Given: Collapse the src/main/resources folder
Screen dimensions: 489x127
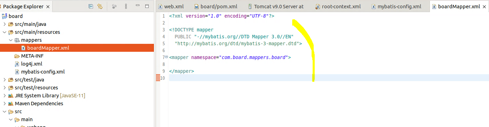Looking at the screenshot, I should click(x=4, y=32).
